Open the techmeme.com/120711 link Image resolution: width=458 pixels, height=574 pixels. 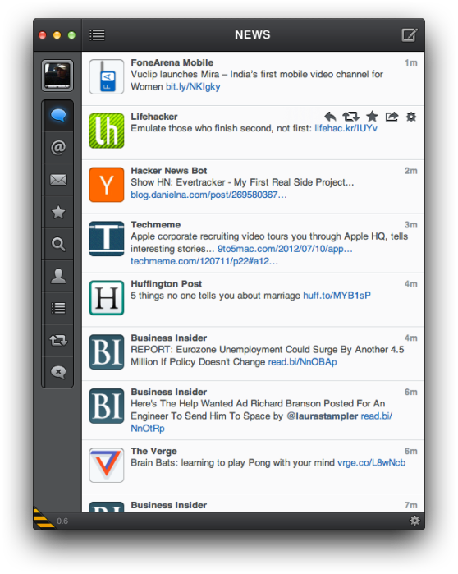click(x=204, y=261)
